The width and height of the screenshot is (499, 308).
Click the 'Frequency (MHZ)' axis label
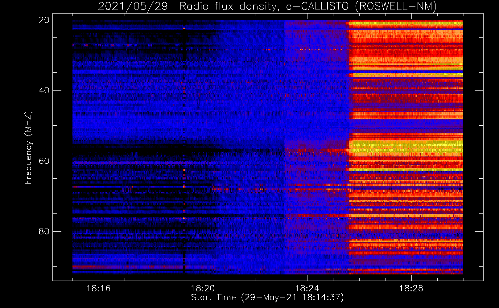[x=28, y=148]
